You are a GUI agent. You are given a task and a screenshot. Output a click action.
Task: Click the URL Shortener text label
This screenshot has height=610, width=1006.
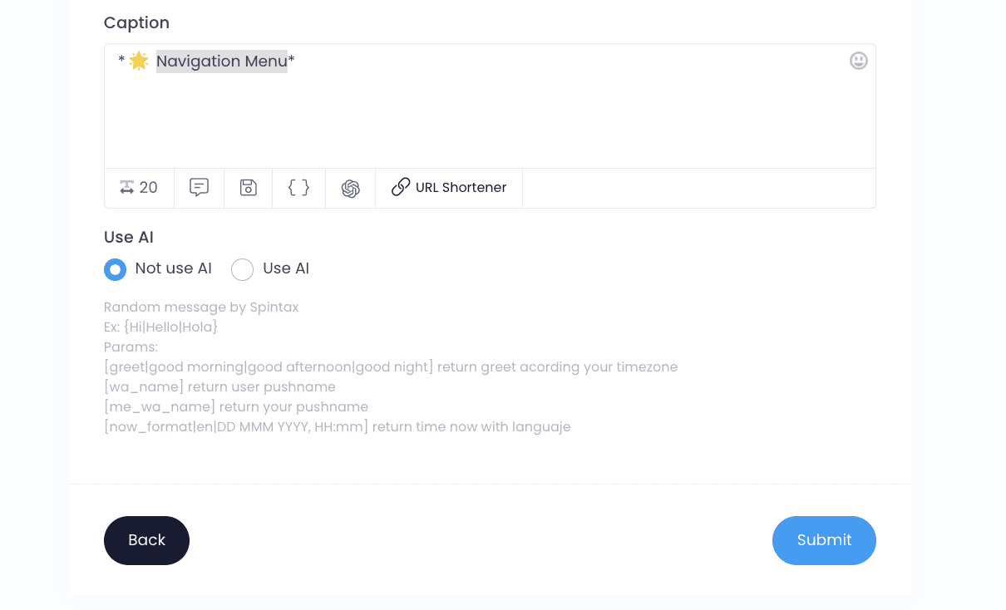[461, 188]
